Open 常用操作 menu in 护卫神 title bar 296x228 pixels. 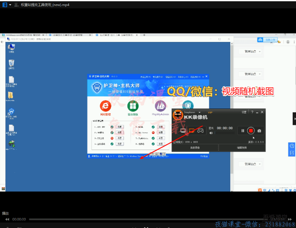158,77
